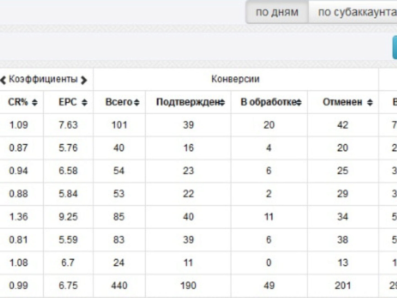Viewport: 397px width, 298px height.
Task: Select the Подтвержден header label
Action: point(188,102)
